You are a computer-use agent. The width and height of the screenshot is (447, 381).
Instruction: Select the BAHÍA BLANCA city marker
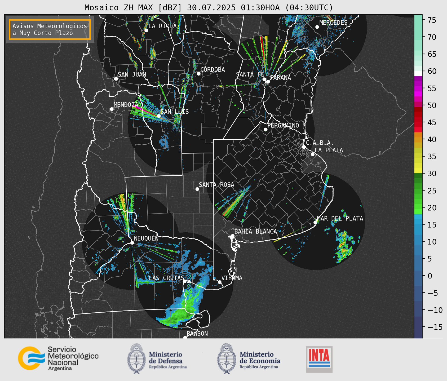(x=232, y=236)
